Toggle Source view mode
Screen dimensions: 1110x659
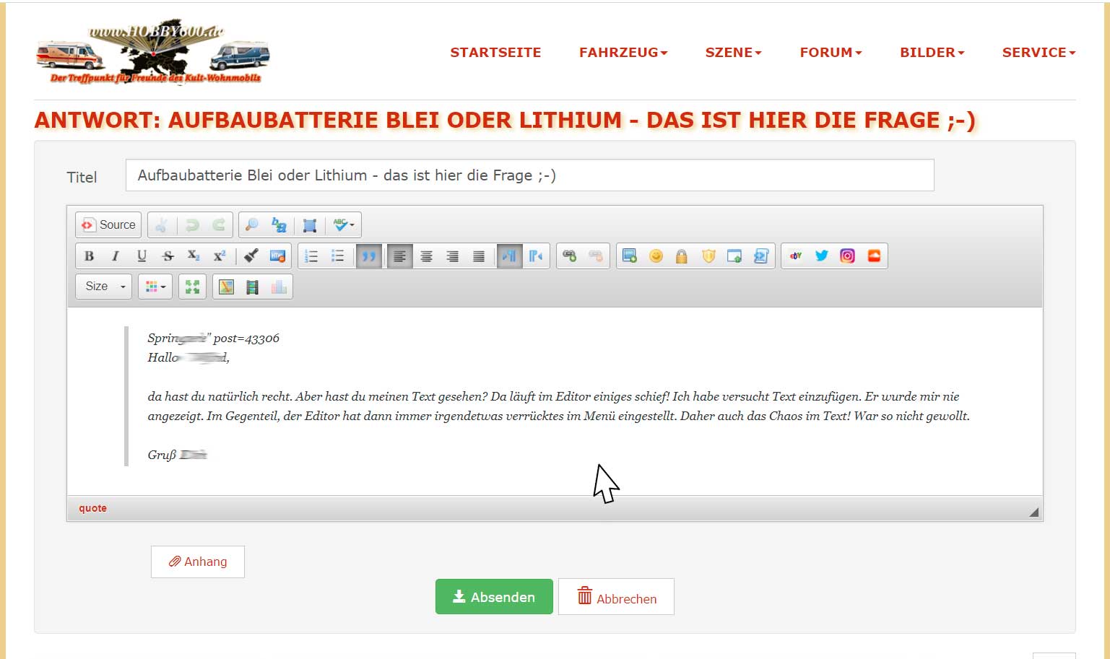tap(109, 225)
